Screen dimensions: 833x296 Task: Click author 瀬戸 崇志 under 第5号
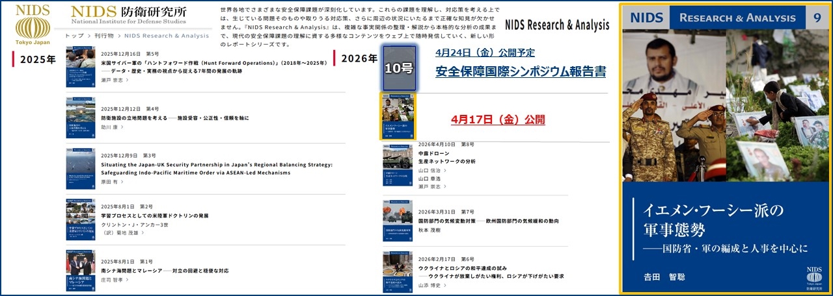tap(114, 80)
